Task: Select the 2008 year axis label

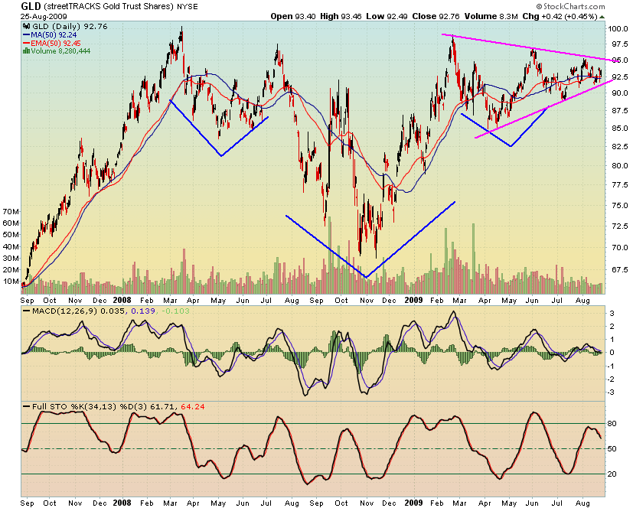Action: pos(122,301)
